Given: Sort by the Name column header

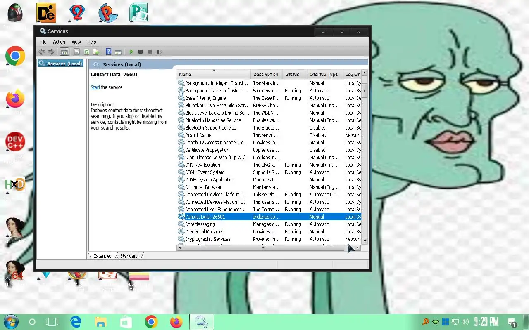Looking at the screenshot, I should 214,74.
